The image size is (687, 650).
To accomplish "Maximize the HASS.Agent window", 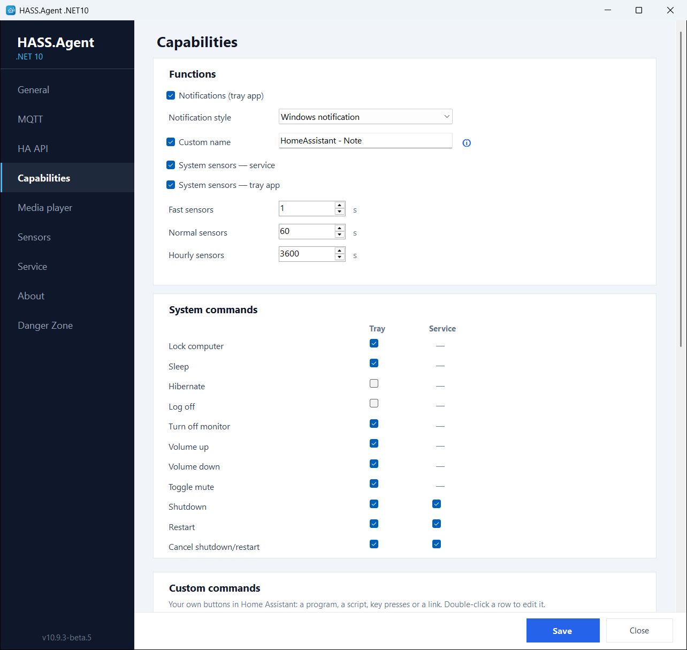I will 639,10.
